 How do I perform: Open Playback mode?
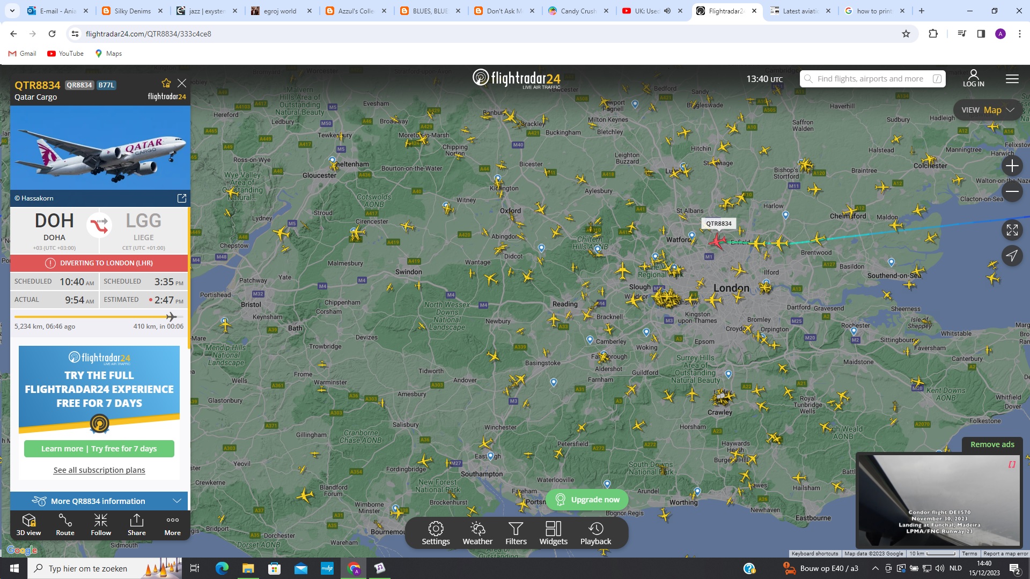point(595,533)
